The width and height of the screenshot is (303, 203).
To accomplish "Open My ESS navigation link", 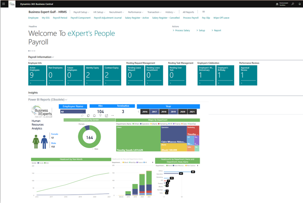I will (46, 18).
